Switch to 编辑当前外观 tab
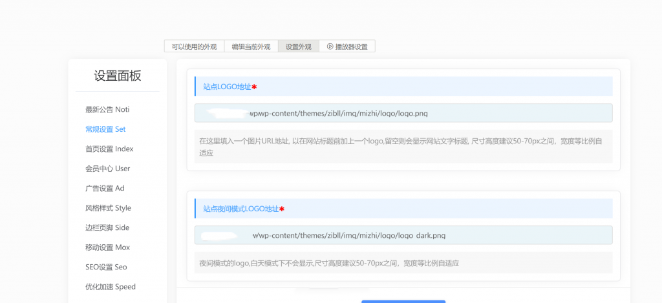The height and width of the screenshot is (303, 662). [251, 47]
